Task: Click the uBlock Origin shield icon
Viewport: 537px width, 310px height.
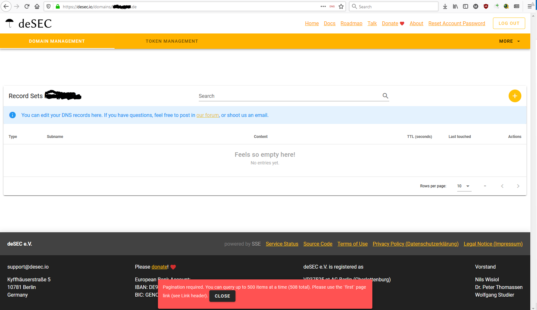Action: pos(486,6)
